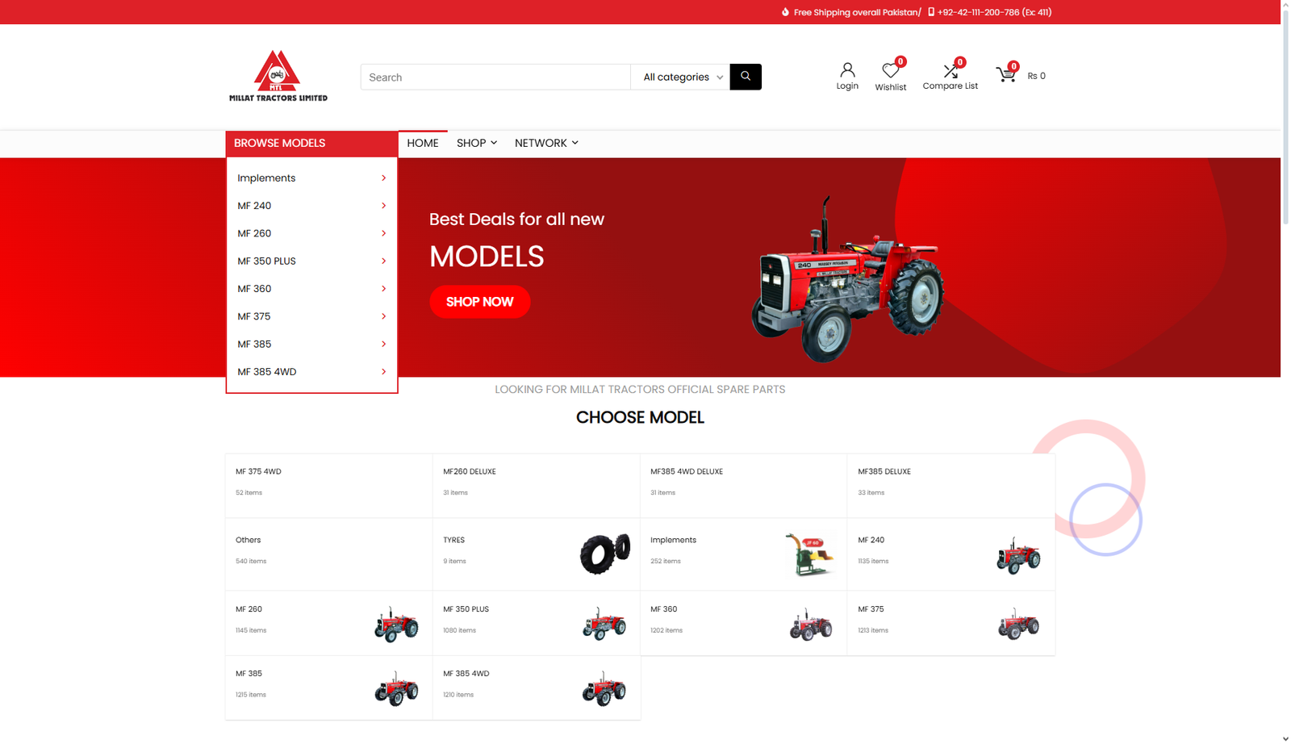This screenshot has width=1291, height=744.
Task: Open the Wishlist heart icon
Action: (890, 71)
